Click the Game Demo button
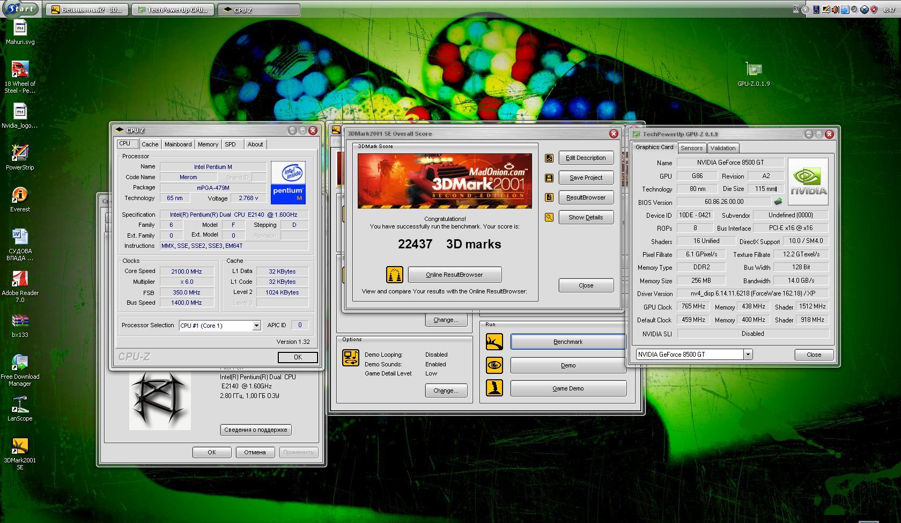 [568, 388]
